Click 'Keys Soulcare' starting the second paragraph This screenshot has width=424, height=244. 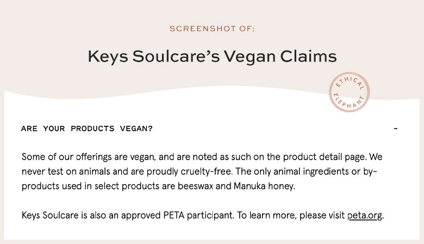(50, 216)
